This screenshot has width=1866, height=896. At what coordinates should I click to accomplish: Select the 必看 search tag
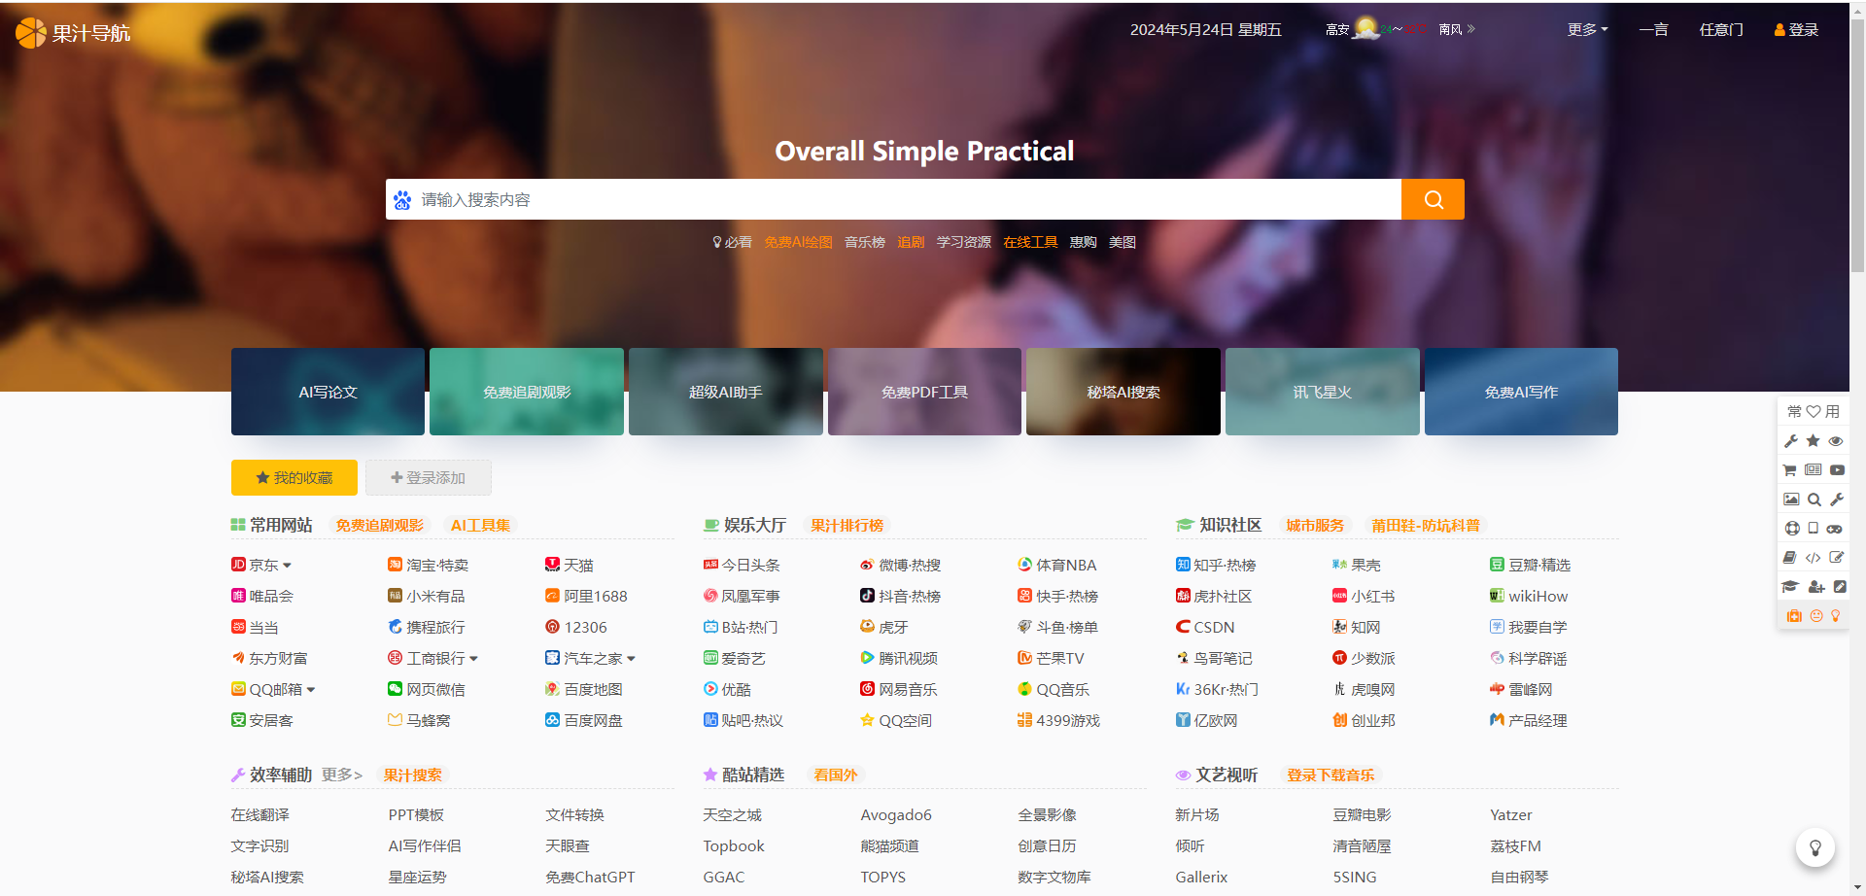[732, 243]
